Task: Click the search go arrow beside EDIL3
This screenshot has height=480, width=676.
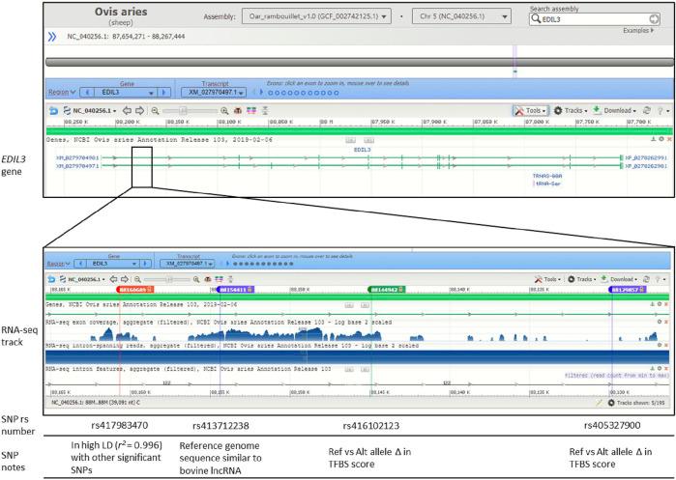Action: point(654,18)
